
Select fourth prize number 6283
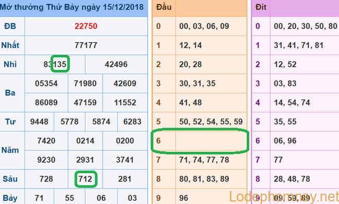point(132,122)
